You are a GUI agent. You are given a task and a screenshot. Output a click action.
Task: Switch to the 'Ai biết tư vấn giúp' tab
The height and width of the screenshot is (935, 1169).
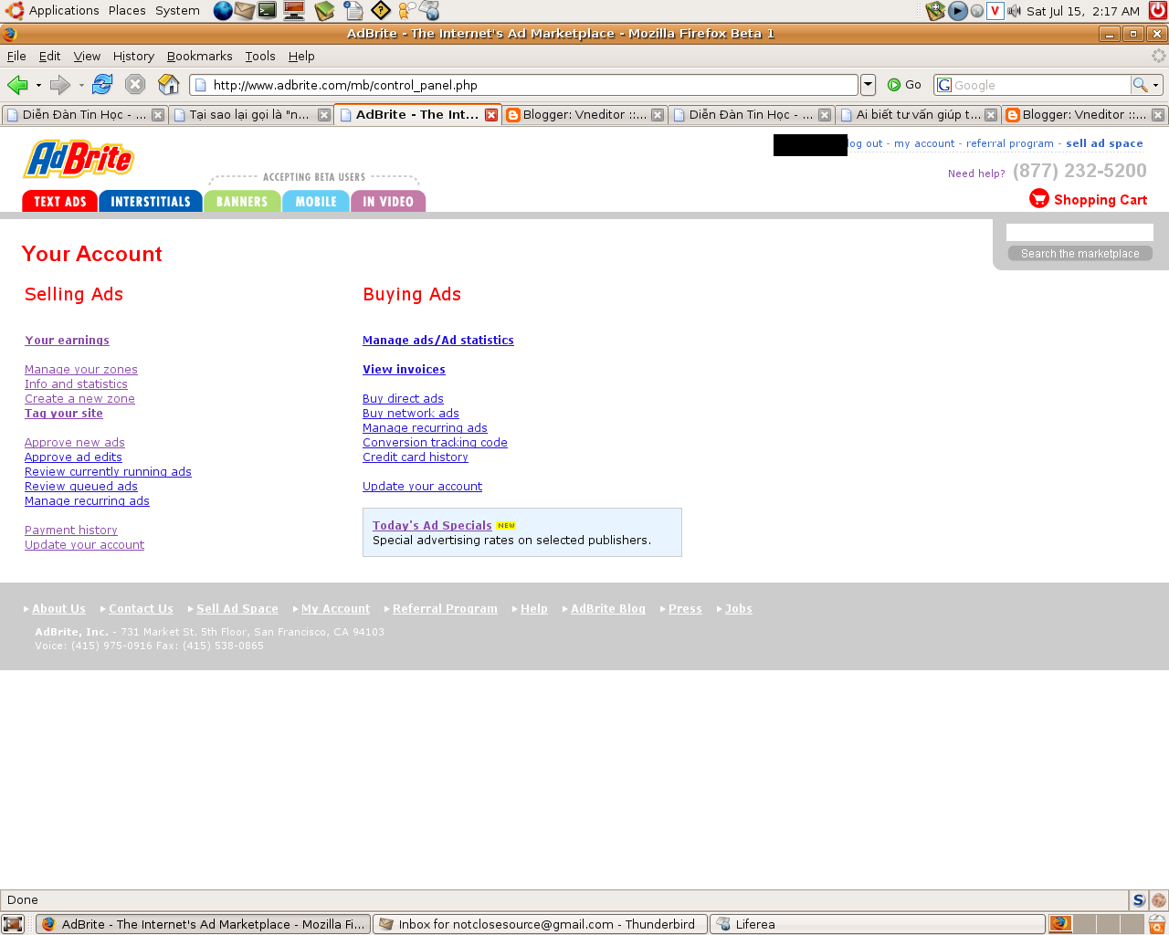click(x=917, y=115)
